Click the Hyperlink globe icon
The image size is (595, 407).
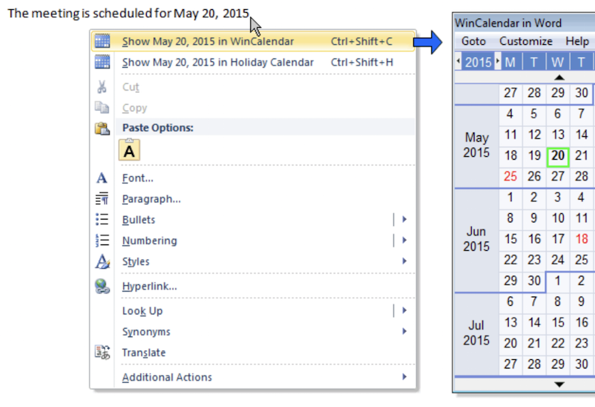[x=102, y=287]
